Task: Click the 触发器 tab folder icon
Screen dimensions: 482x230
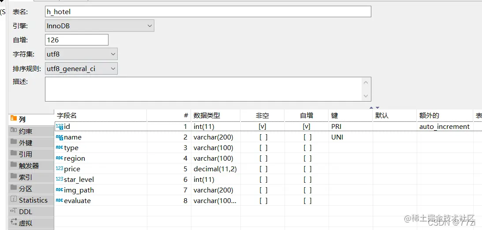Action: (13, 165)
